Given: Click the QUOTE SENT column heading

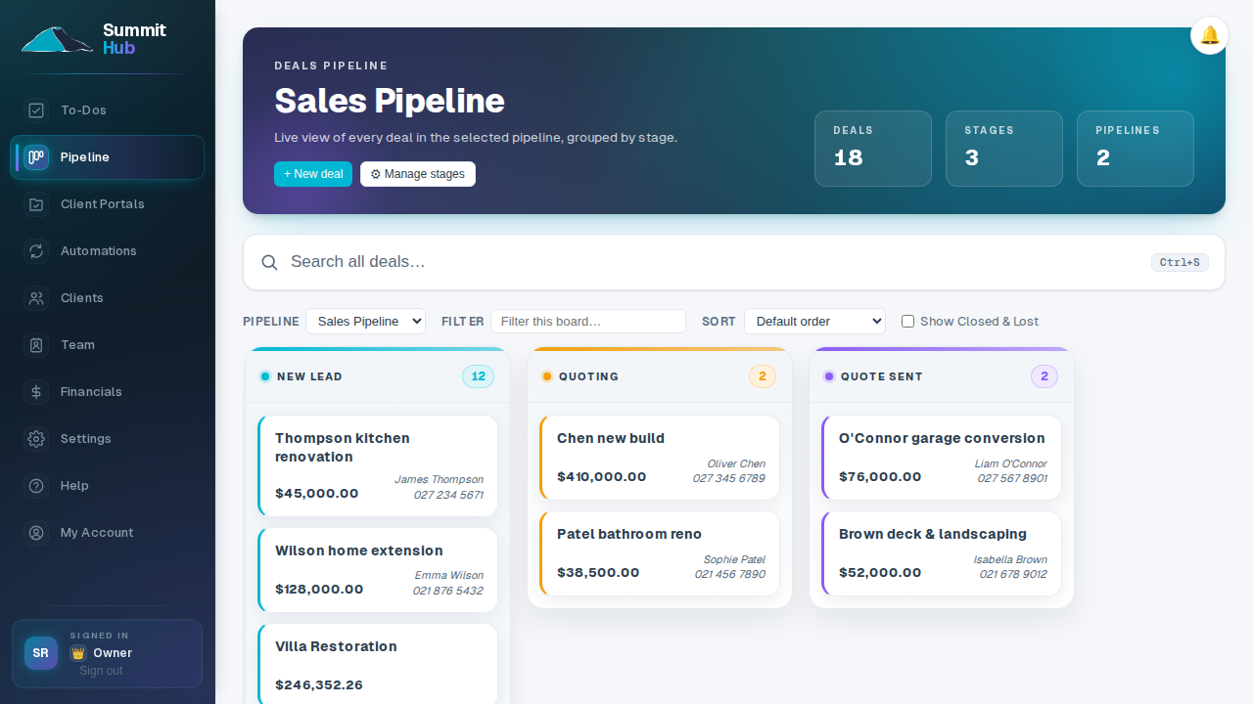Looking at the screenshot, I should click(x=882, y=376).
